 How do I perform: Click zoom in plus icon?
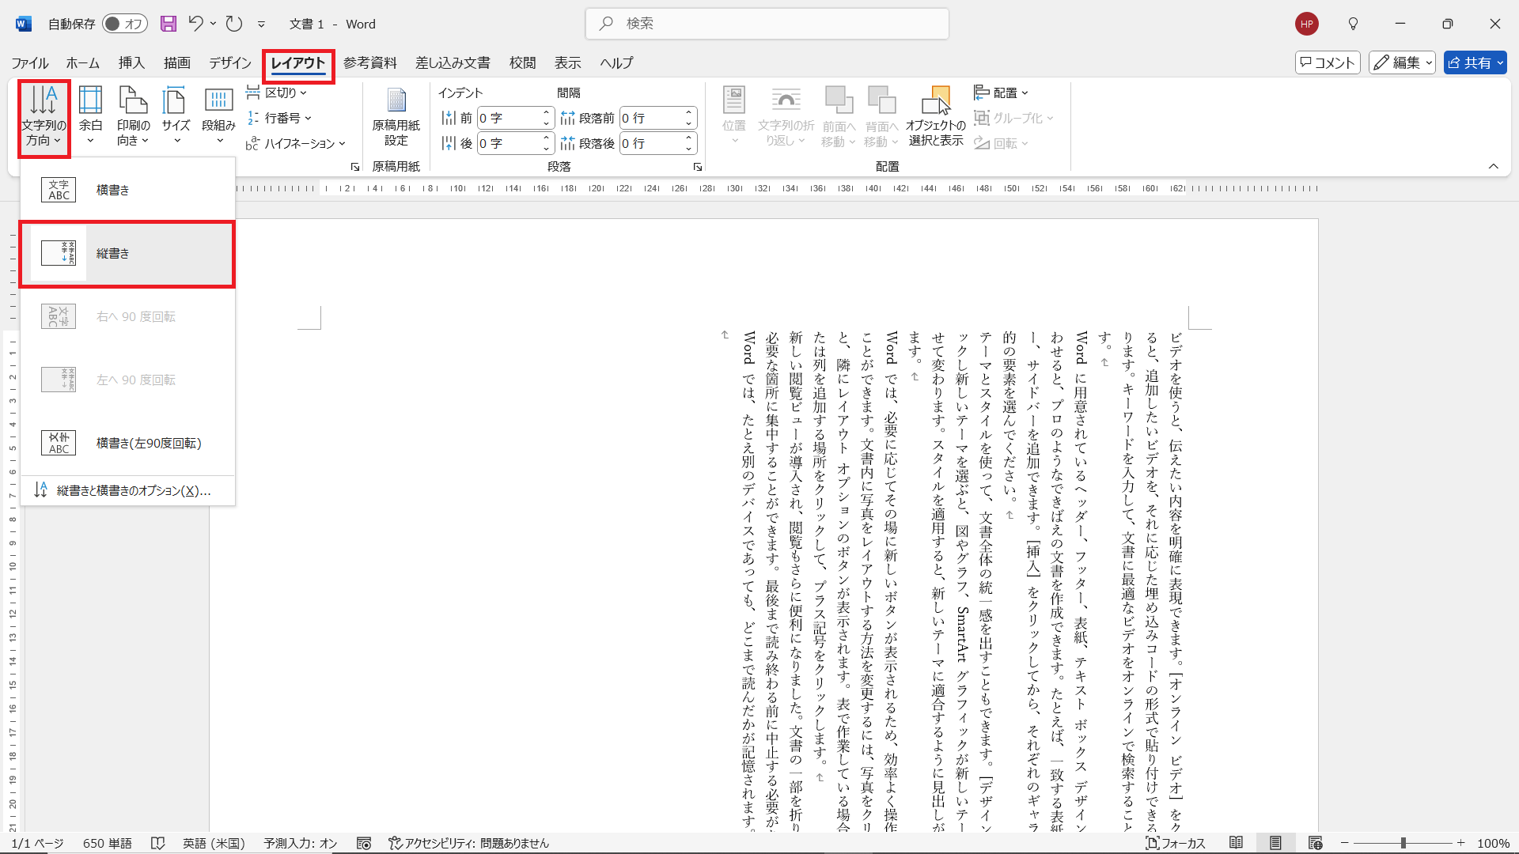pos(1460,843)
